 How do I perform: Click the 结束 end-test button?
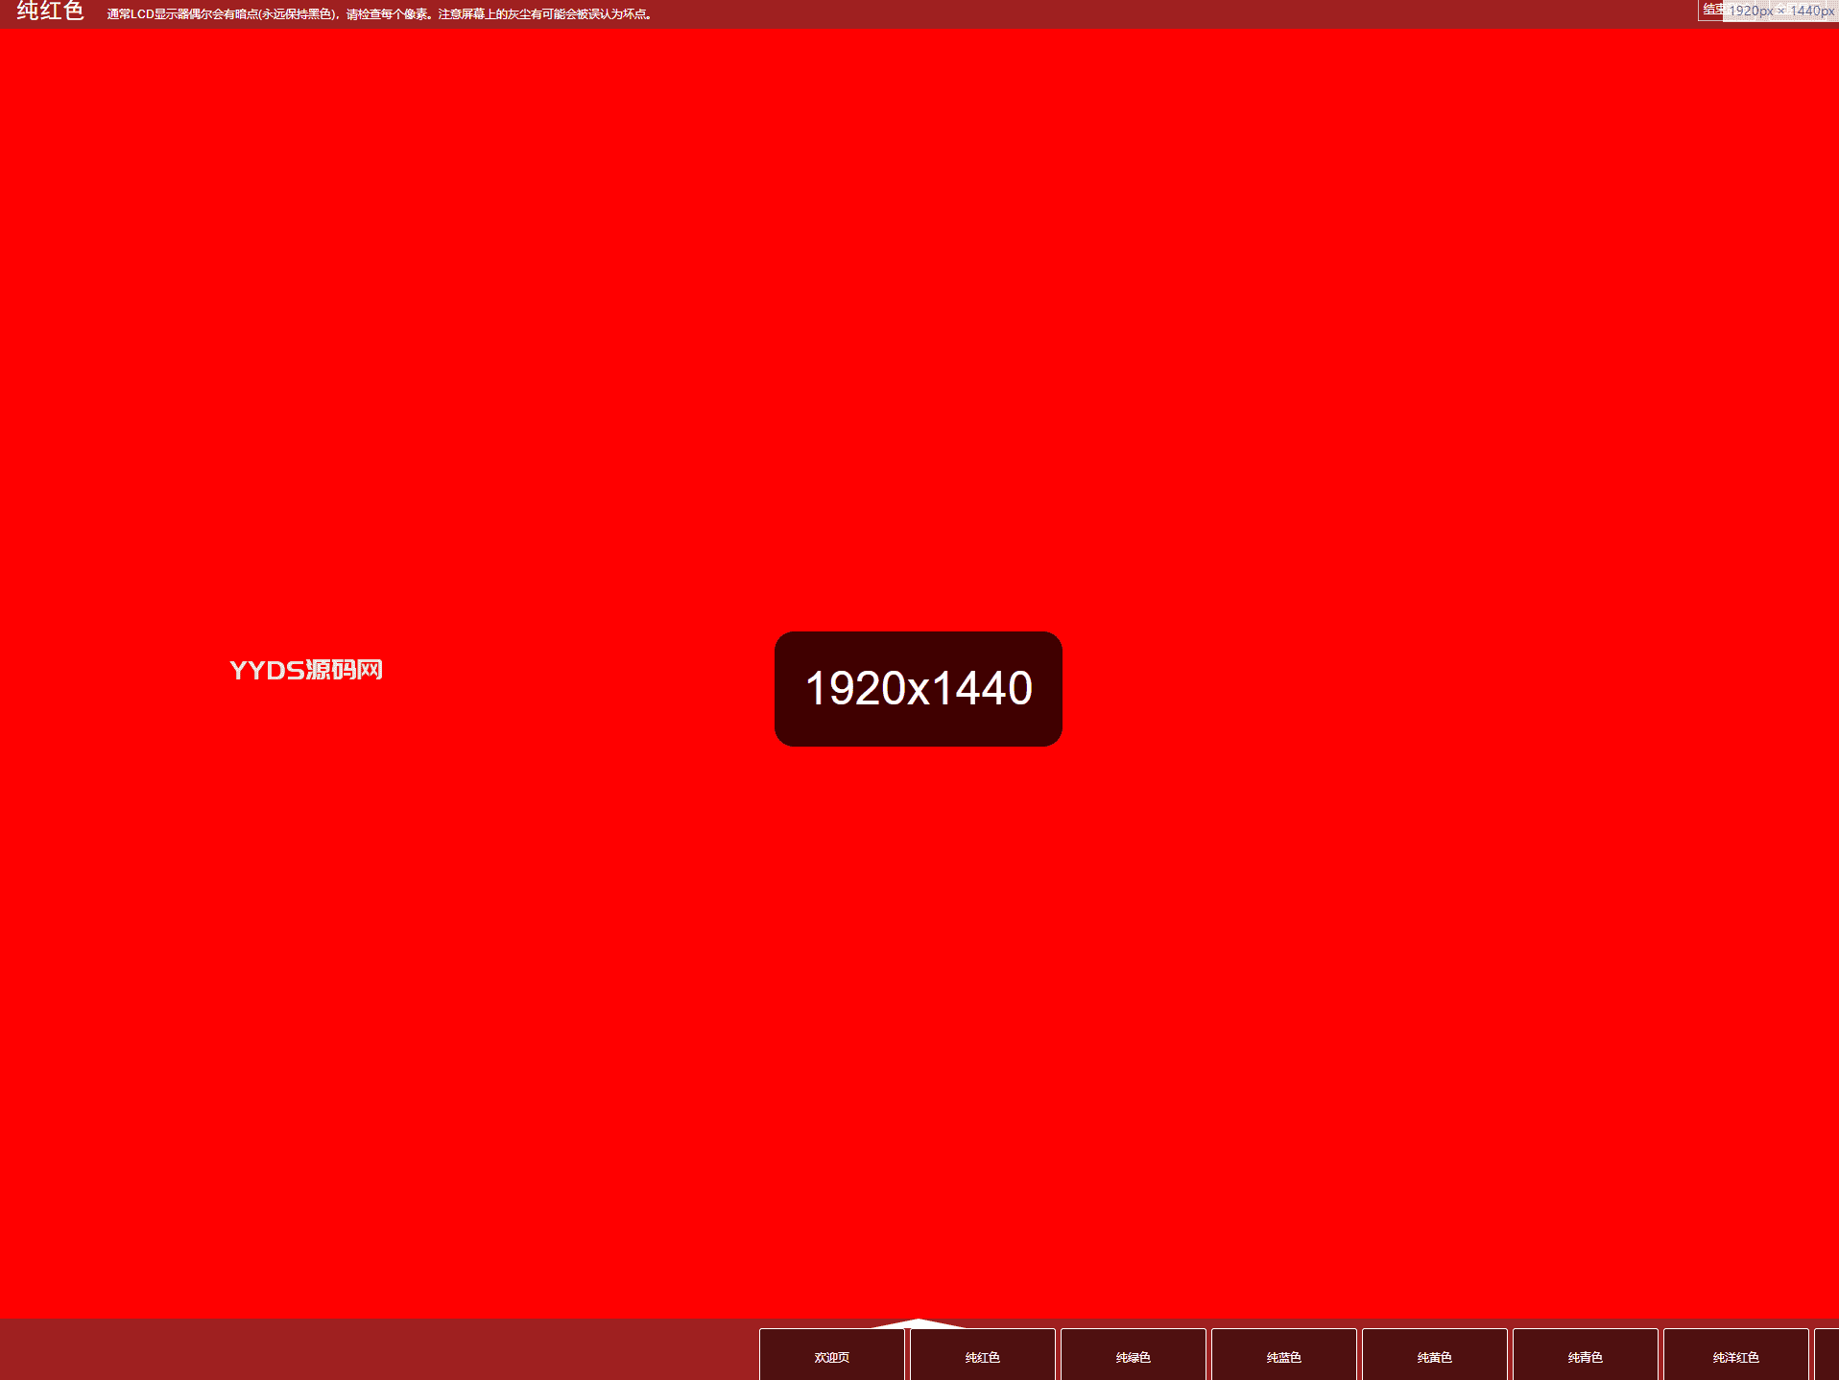coord(1710,10)
